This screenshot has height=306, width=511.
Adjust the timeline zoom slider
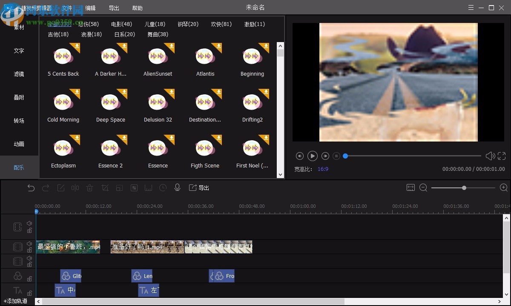pyautogui.click(x=464, y=187)
